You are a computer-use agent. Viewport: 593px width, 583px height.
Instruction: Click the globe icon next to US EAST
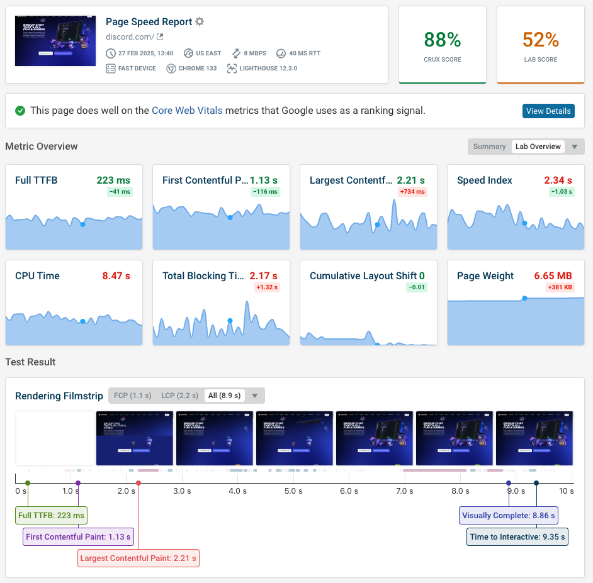pyautogui.click(x=188, y=53)
